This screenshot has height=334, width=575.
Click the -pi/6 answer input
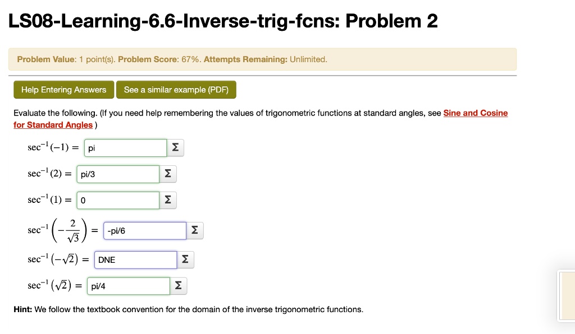point(144,230)
